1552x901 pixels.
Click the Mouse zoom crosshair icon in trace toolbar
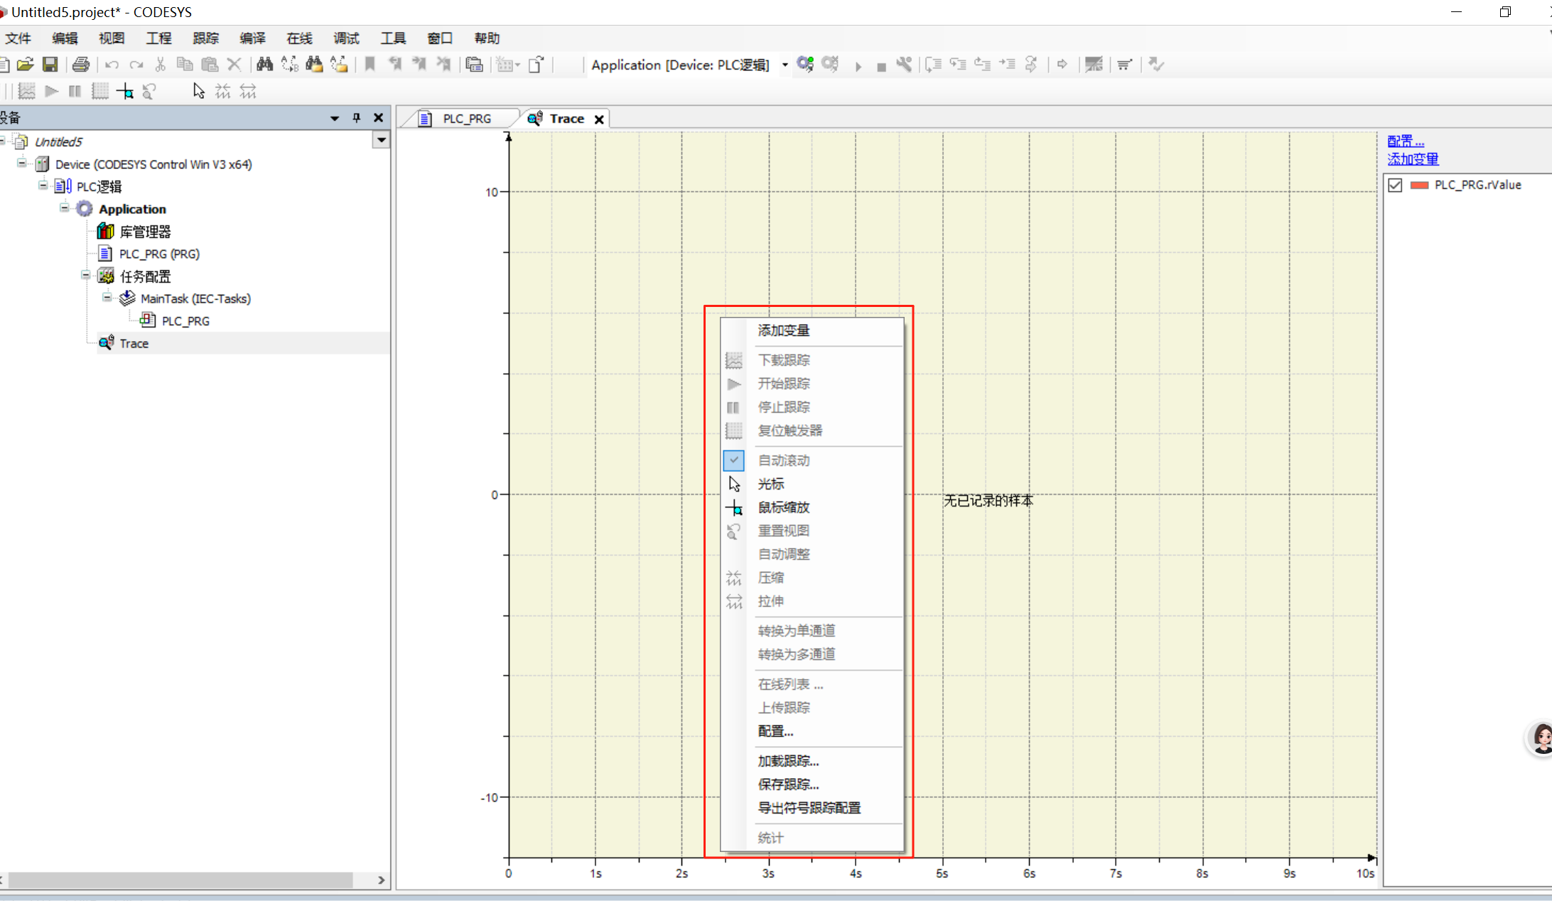click(125, 92)
